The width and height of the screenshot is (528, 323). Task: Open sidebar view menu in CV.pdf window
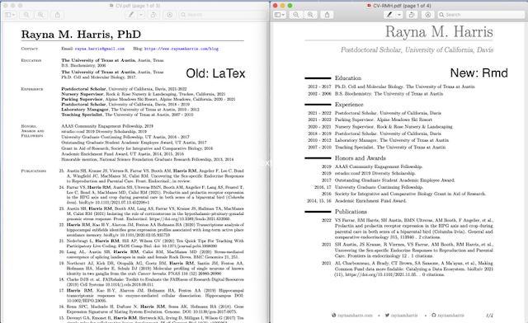coord(10,15)
